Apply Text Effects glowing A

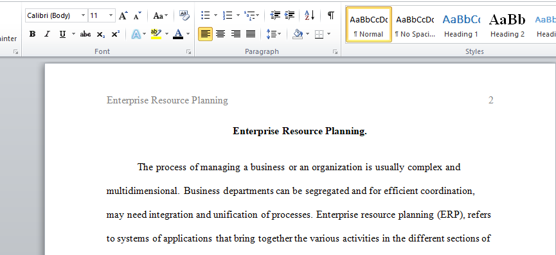pyautogui.click(x=136, y=34)
